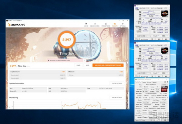Click the GPU-Z title bar app icon
The width and height of the screenshot is (182, 124).
(136, 80)
